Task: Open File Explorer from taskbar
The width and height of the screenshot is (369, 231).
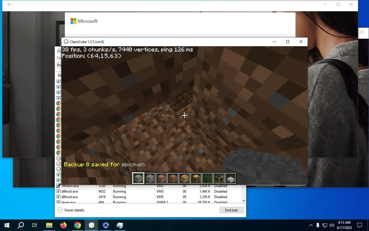Action: tap(49, 225)
